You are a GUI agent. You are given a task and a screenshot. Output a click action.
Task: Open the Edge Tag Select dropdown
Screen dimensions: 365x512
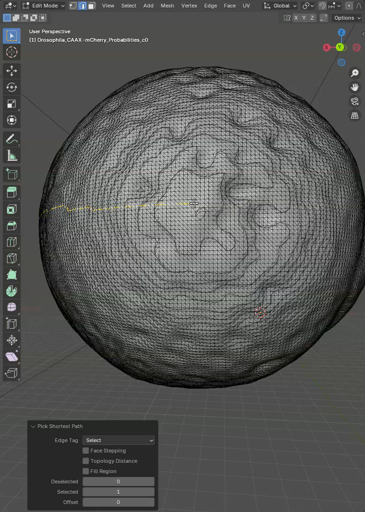pyautogui.click(x=119, y=440)
